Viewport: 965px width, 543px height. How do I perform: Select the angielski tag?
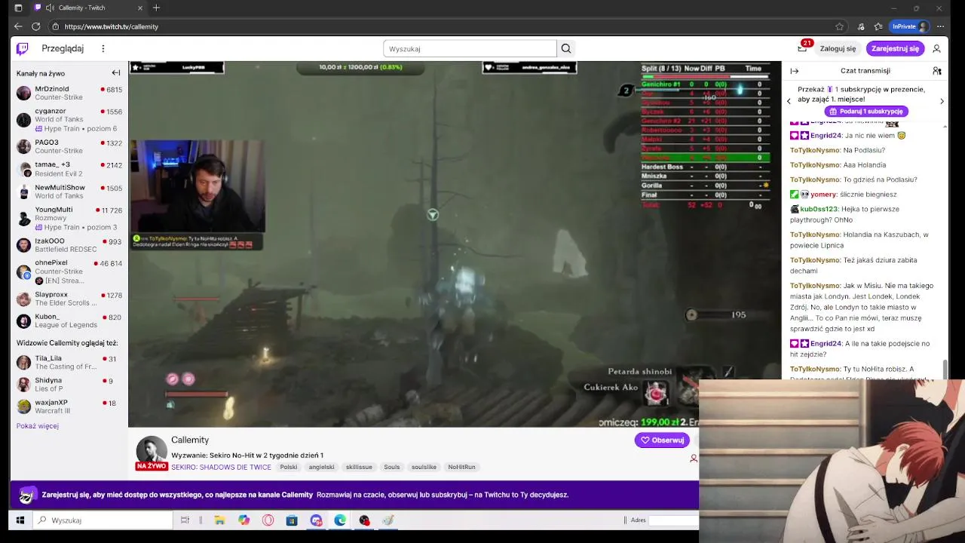[x=321, y=467]
